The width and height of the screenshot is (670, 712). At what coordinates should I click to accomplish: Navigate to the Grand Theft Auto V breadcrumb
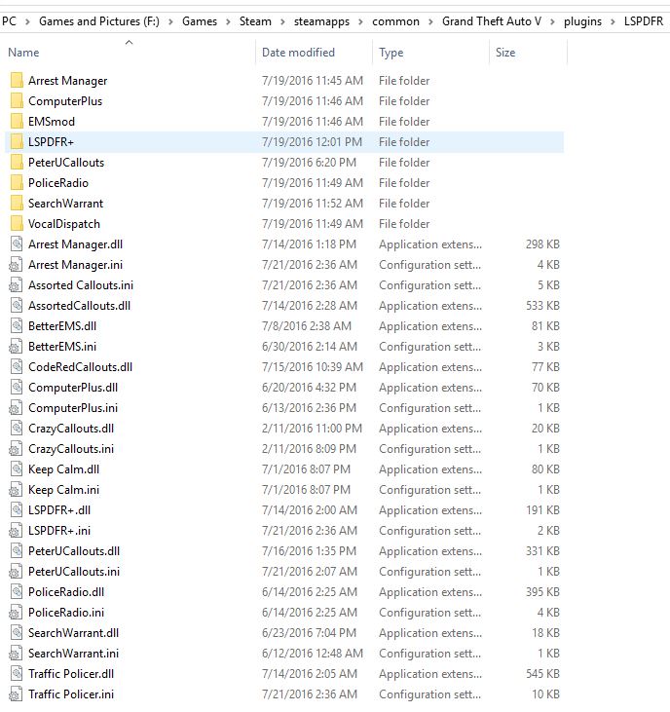click(492, 21)
